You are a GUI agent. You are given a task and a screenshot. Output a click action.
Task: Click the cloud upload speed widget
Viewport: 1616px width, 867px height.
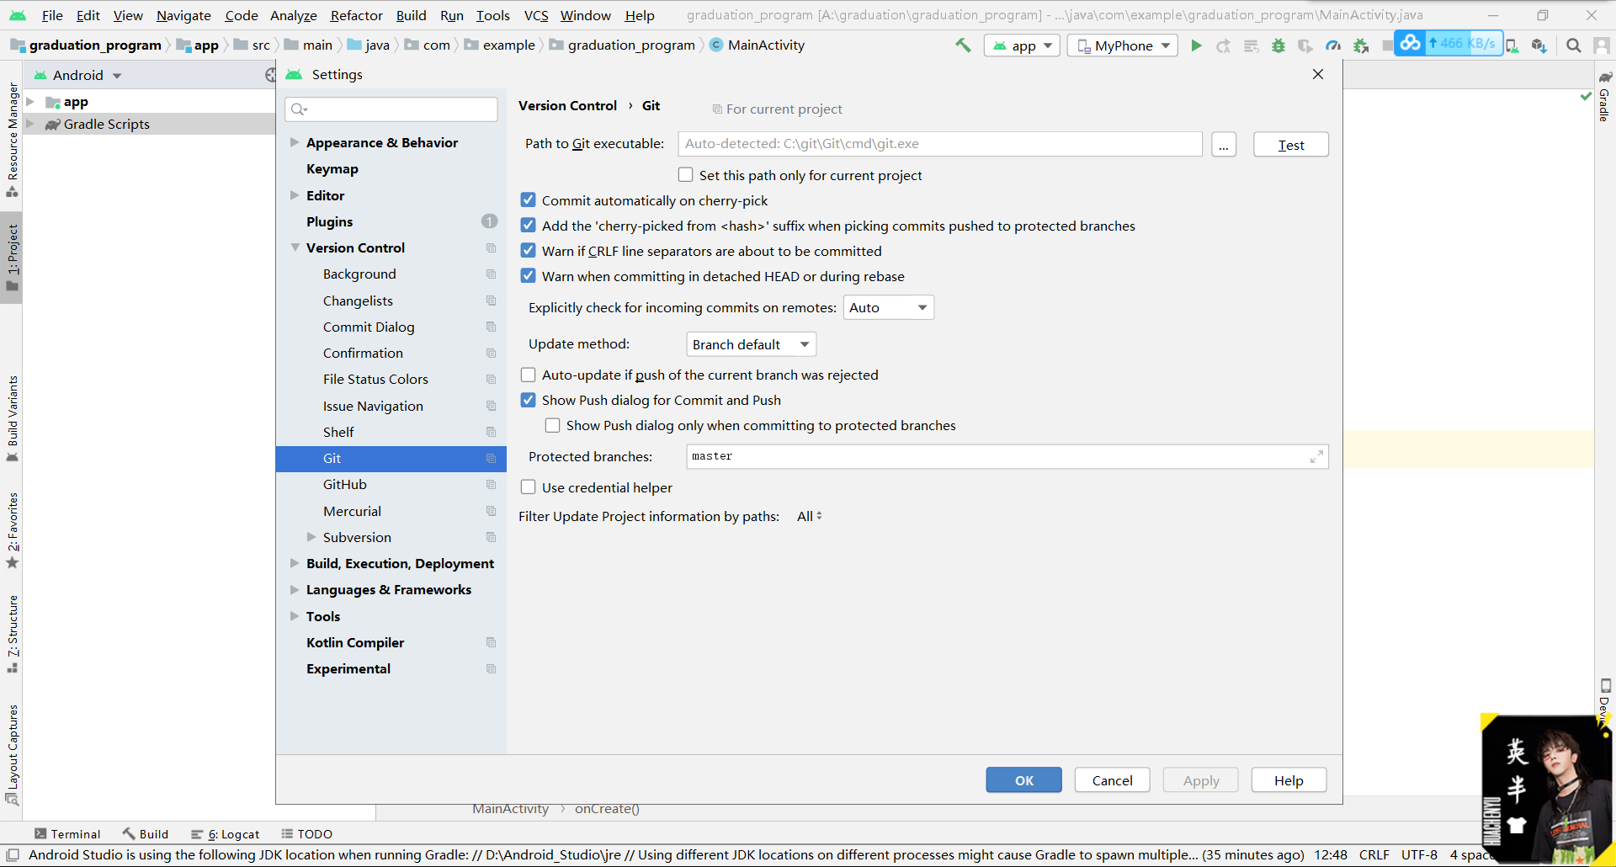[1448, 43]
